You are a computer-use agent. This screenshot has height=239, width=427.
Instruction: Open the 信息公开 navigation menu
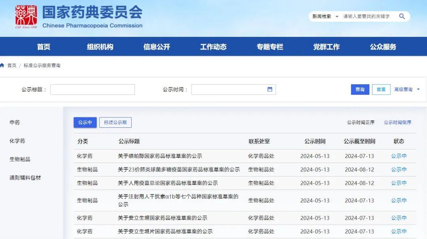click(157, 47)
